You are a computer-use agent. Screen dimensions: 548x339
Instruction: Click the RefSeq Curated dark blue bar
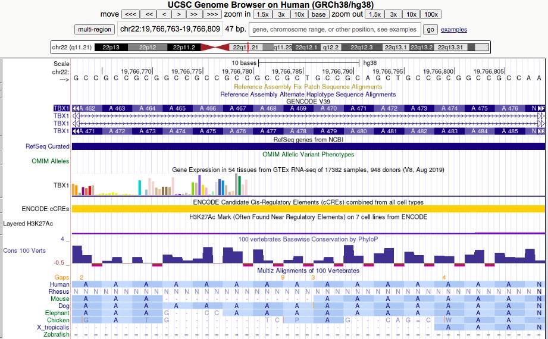pyautogui.click(x=308, y=146)
